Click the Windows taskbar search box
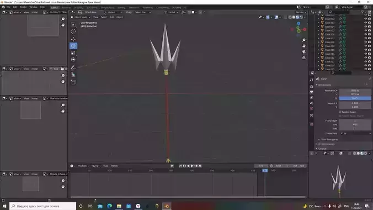373x210 pixels. [x=43, y=206]
